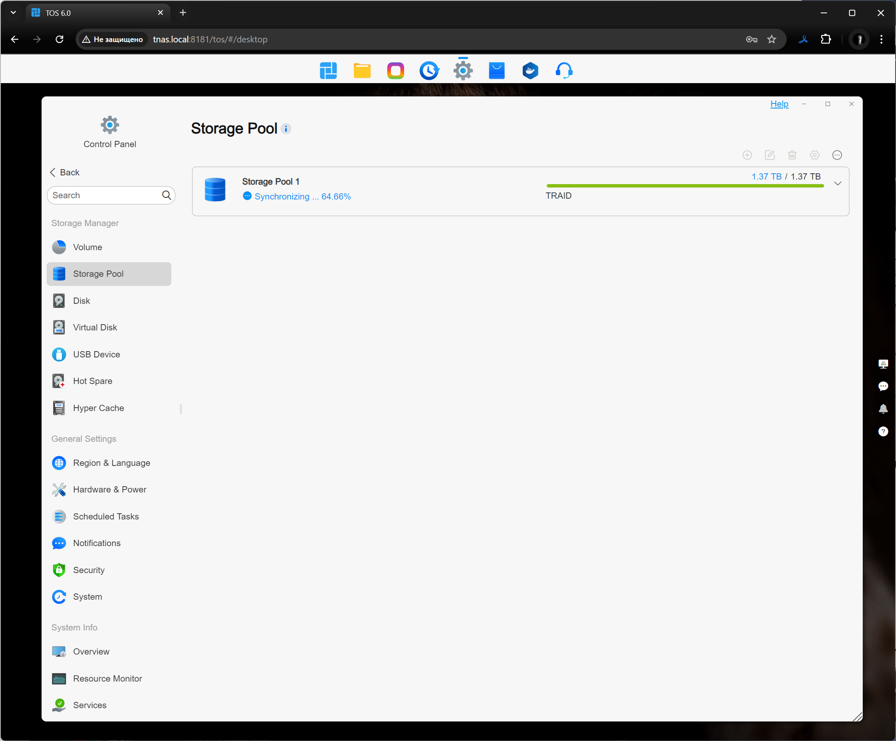Open Overview under System Info
The image size is (896, 741).
(109, 651)
